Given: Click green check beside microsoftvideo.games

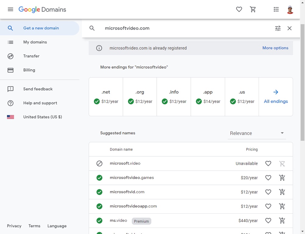Looking at the screenshot, I should point(99,178).
